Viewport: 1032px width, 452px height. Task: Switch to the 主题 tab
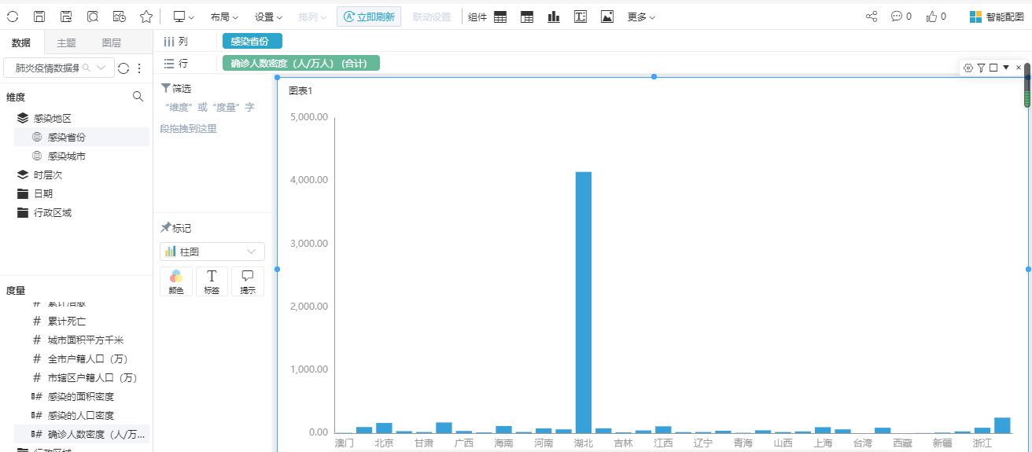click(67, 43)
